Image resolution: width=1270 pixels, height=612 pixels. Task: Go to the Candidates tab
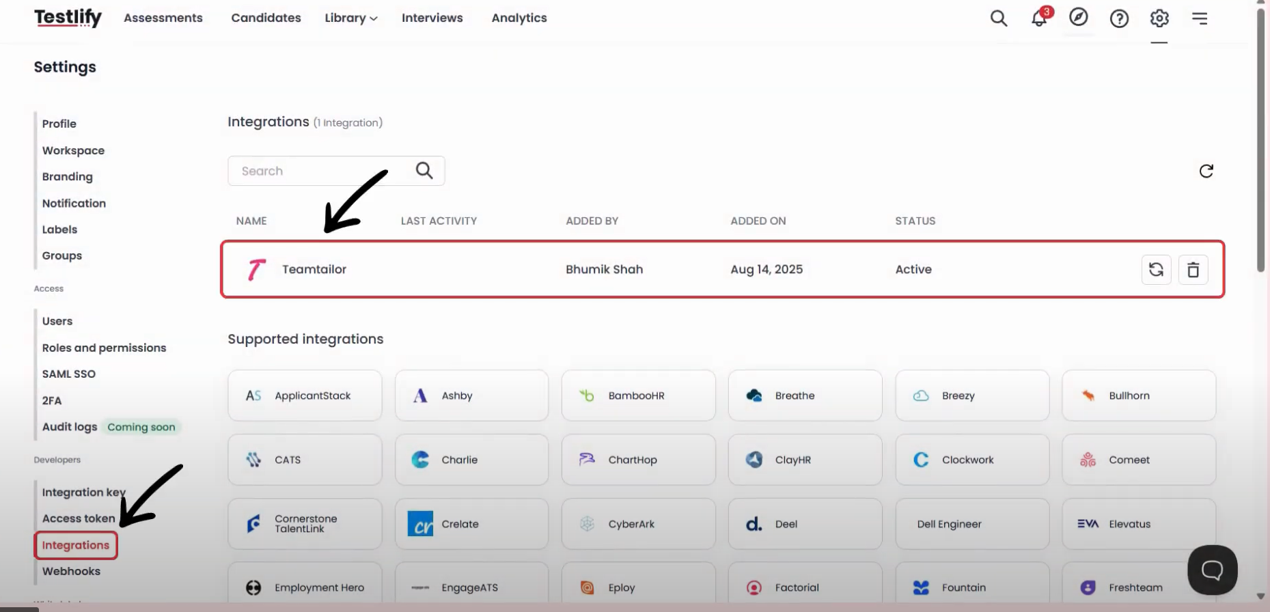pyautogui.click(x=266, y=18)
